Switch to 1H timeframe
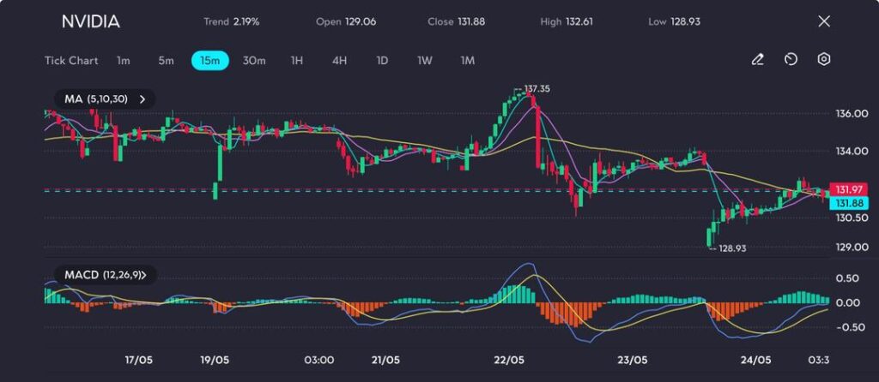Image resolution: width=879 pixels, height=382 pixels. click(x=297, y=61)
